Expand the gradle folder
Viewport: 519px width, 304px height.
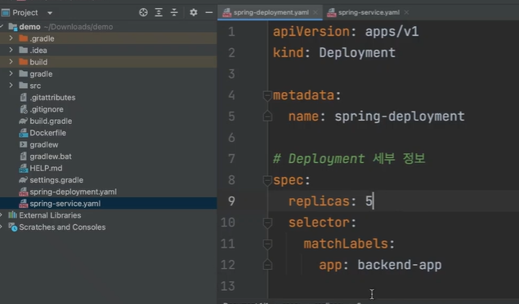coord(11,73)
